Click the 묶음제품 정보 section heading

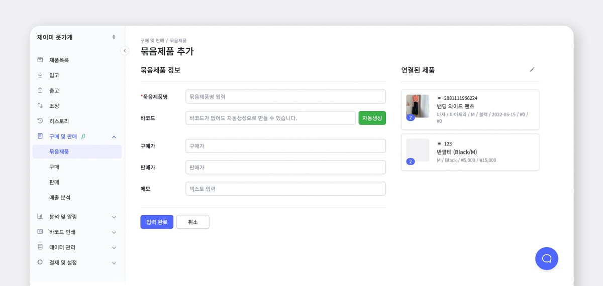(160, 70)
